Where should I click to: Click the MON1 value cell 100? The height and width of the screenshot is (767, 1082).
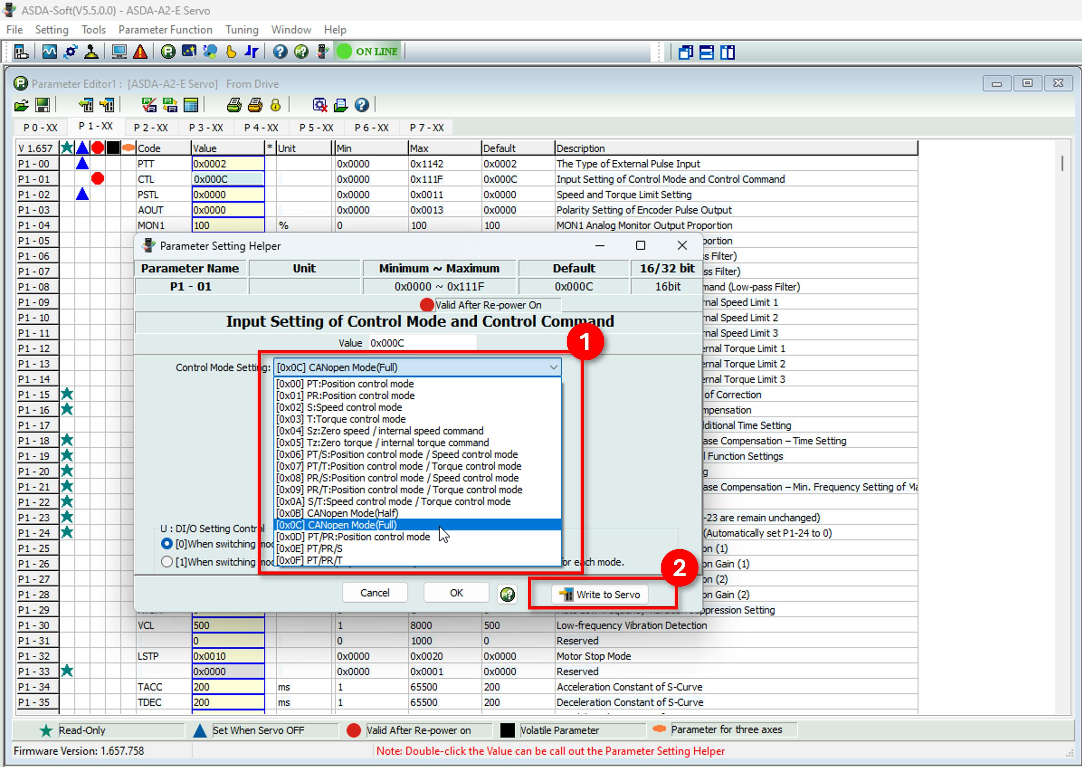tap(228, 225)
